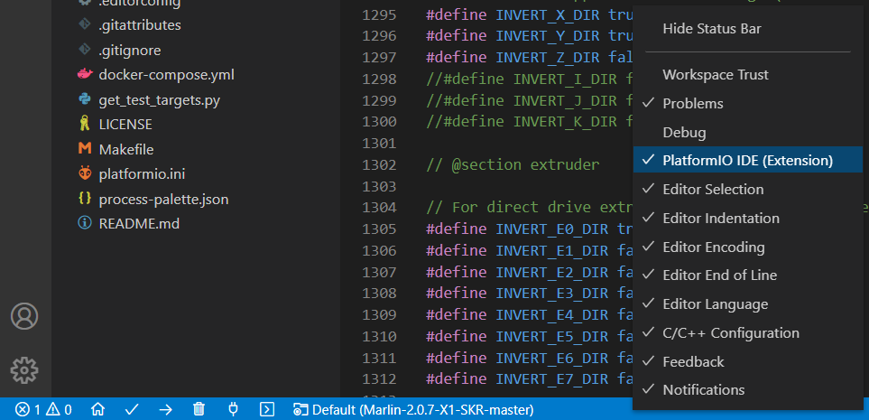Open the Manage gear icon
The image size is (869, 420).
pos(24,369)
